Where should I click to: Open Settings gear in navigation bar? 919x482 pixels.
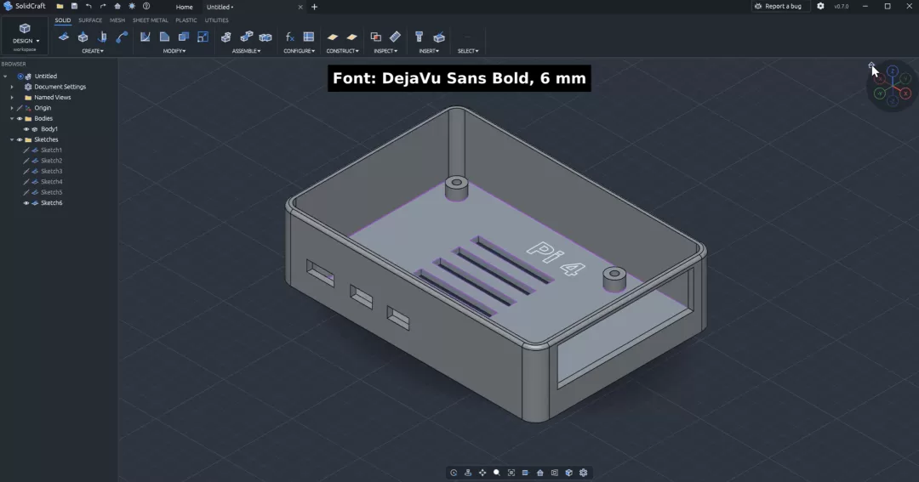click(x=583, y=473)
